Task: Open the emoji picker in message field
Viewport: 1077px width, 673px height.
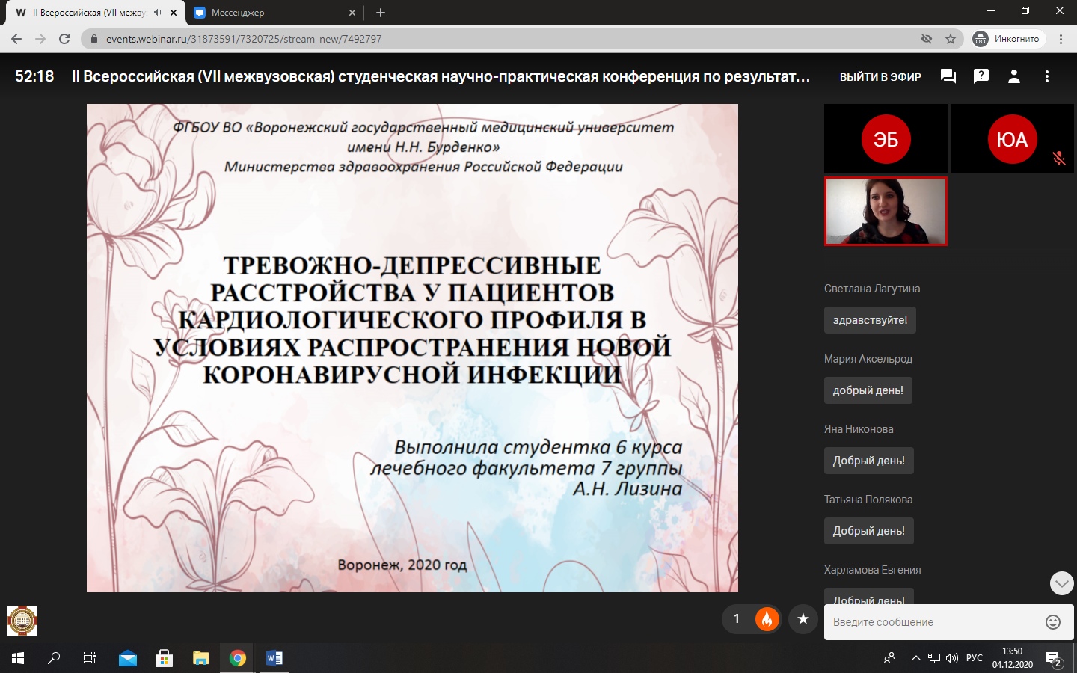Action: coord(1053,622)
